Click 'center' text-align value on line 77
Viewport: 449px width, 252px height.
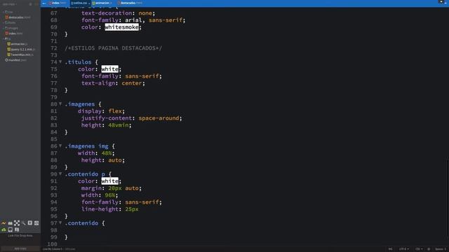(132, 83)
